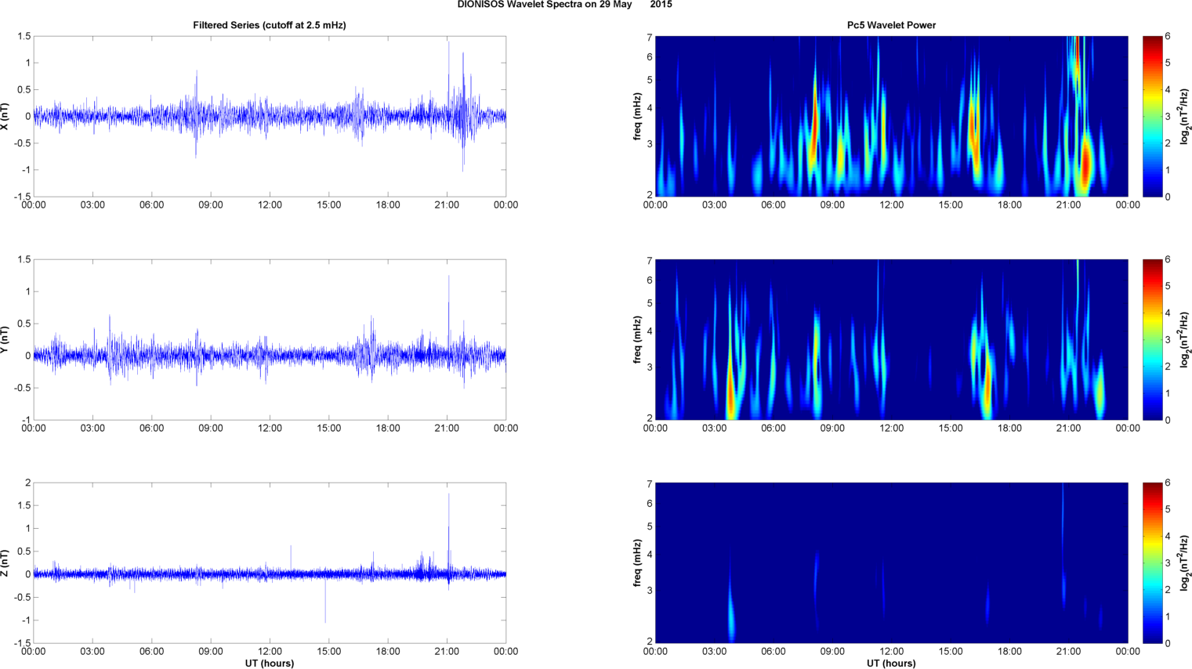1192x669 pixels.
Task: Click the main title 'DIONISOS Wavelet Spectra on 29 May 2015'
Action: pos(564,5)
